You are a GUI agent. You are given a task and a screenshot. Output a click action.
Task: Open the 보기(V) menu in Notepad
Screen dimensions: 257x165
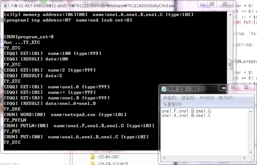[x=226, y=98]
